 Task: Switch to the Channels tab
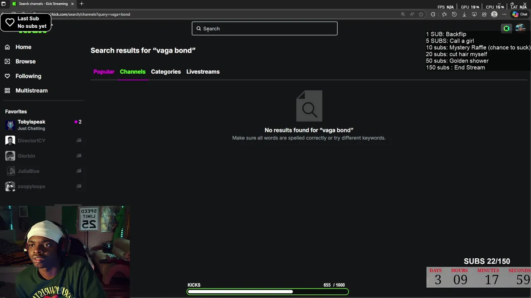tap(133, 72)
